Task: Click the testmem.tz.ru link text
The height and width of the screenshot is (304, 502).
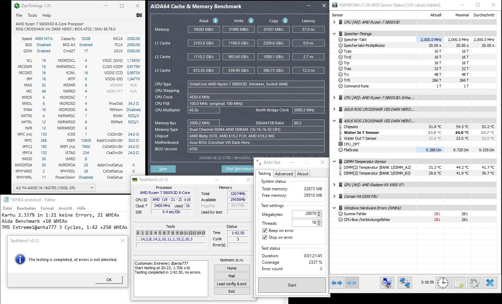Action: (232, 260)
